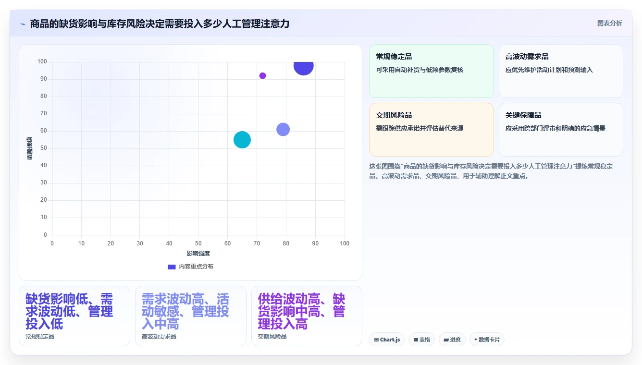Open the 关键保障品 card
Viewport: 642px width, 365px height.
coord(561,130)
